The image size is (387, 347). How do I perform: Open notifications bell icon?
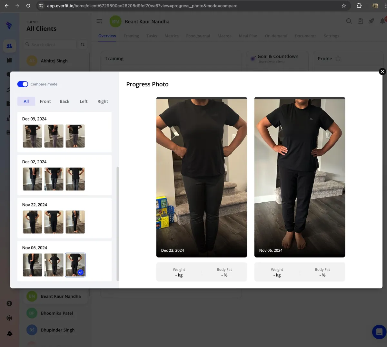coord(383,21)
